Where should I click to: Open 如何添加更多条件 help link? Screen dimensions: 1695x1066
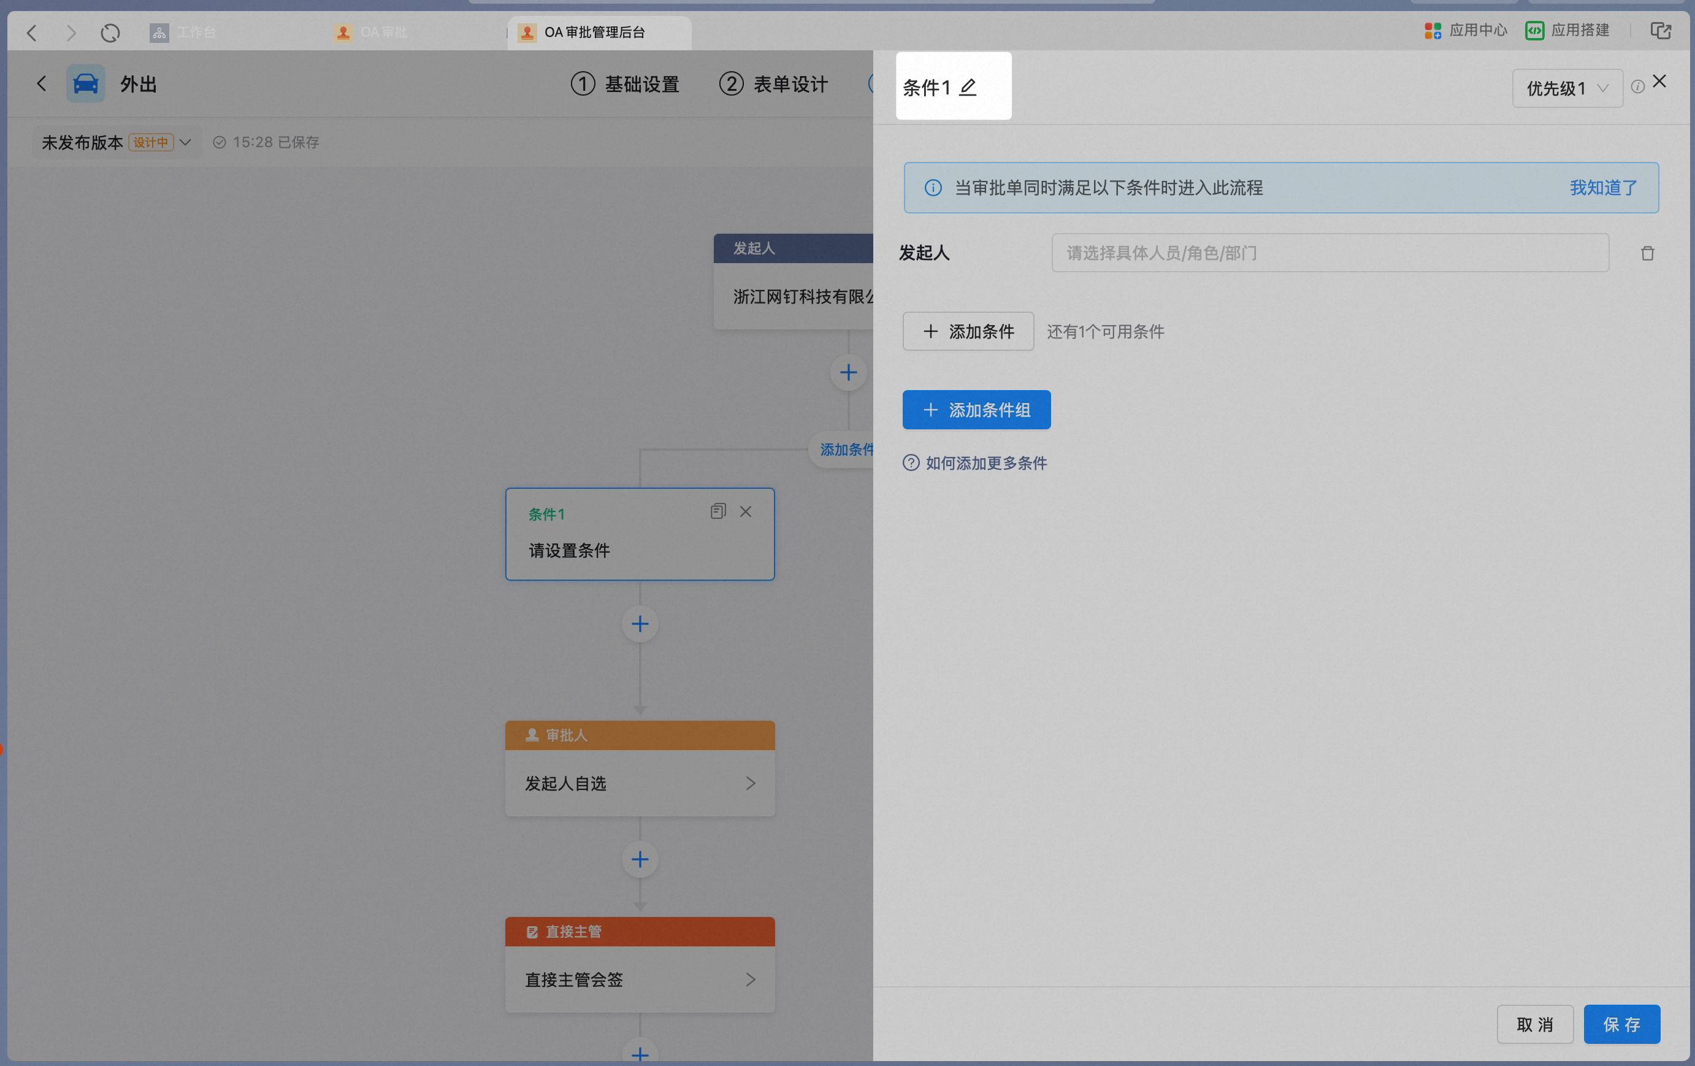975,462
